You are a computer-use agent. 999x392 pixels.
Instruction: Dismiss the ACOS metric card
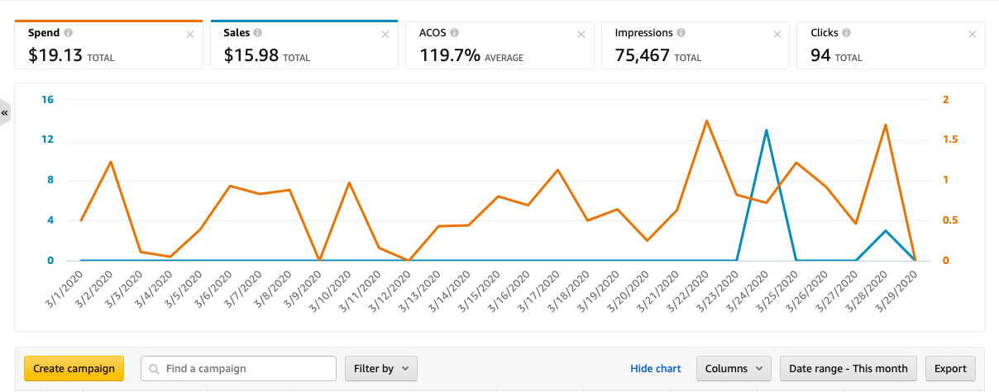(581, 34)
